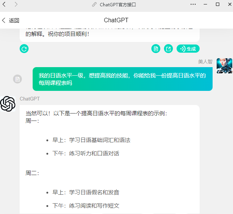Click the 生成 voice button
Screen dimensions: 233x214
tap(188, 49)
